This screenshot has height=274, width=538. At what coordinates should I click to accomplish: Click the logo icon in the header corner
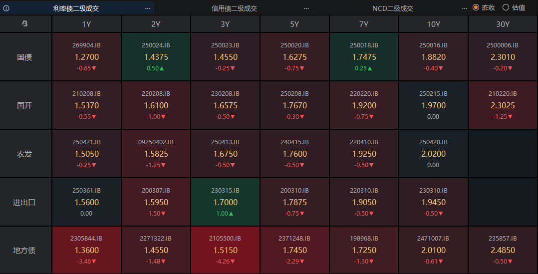pos(25,24)
